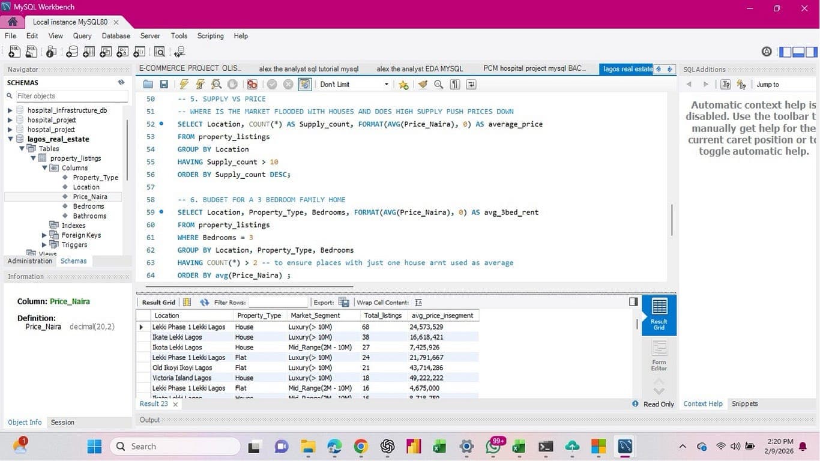Collapse the lagos_real_estate schema
The image size is (820, 461).
[x=10, y=139]
